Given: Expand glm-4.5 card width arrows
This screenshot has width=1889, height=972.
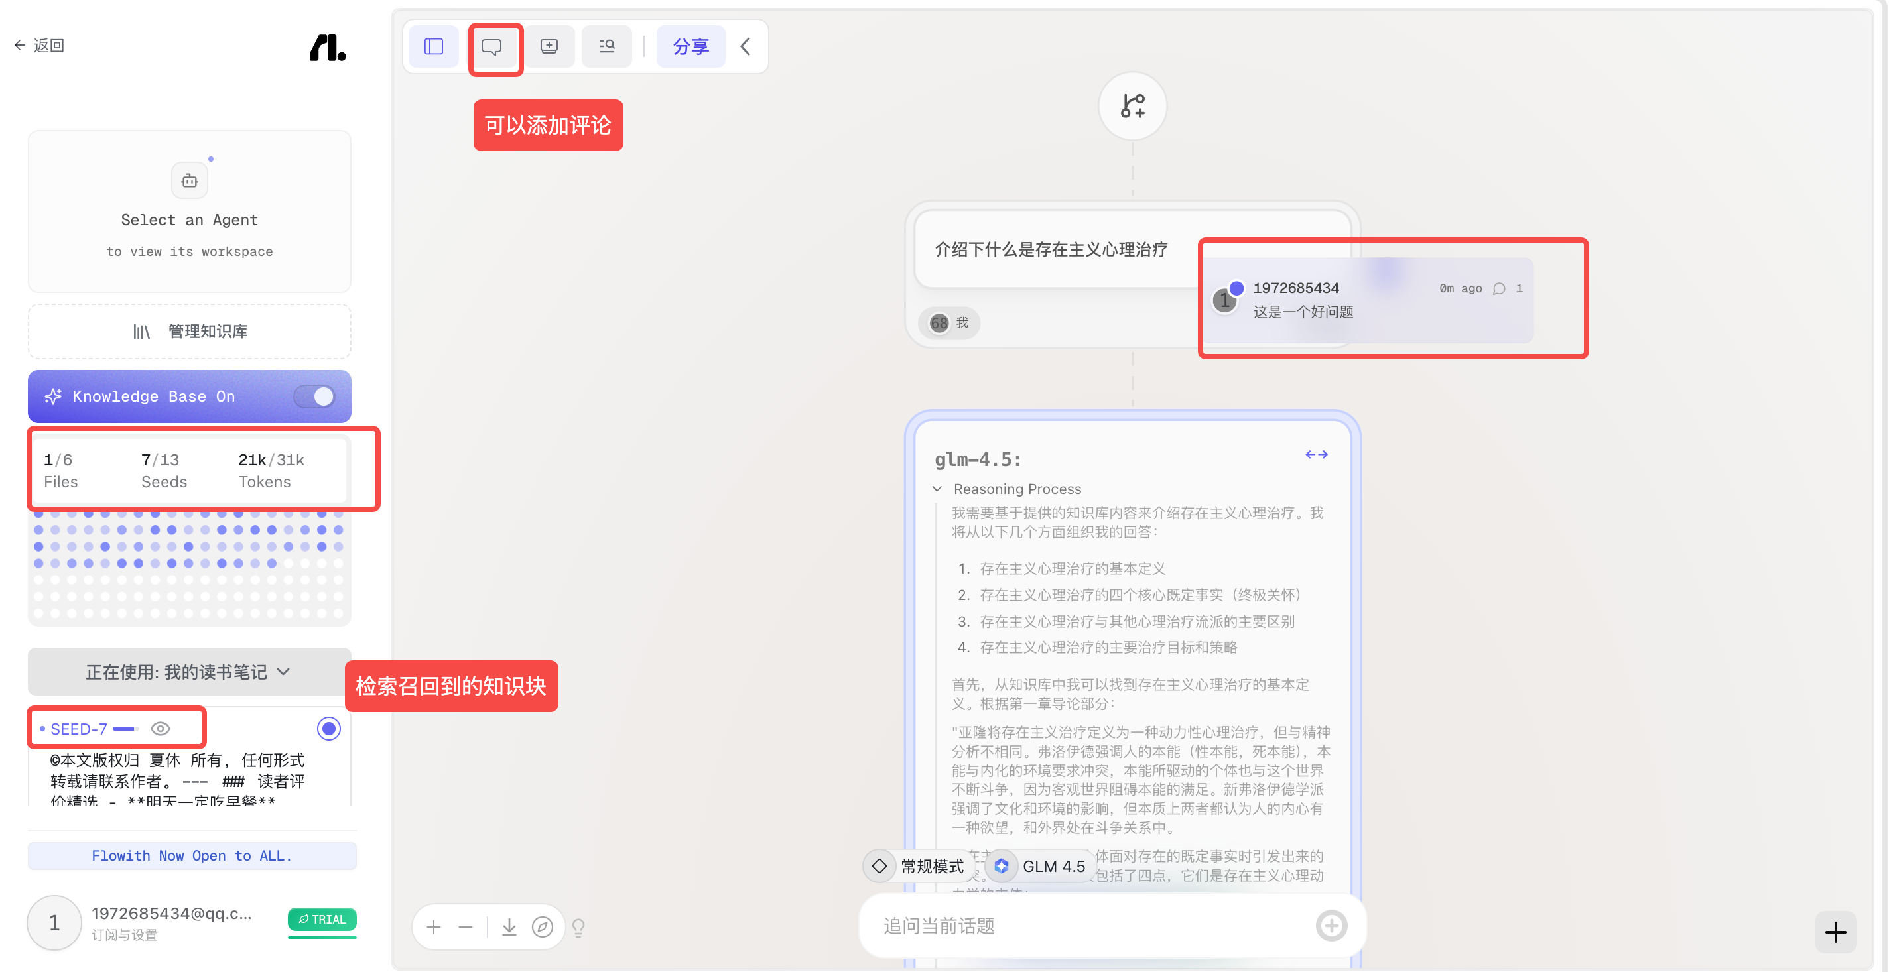Looking at the screenshot, I should (1317, 456).
